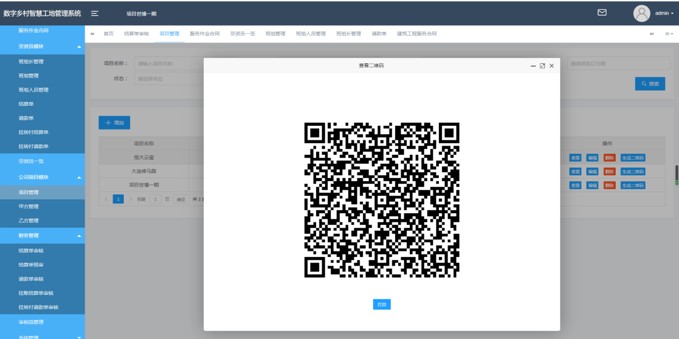
Task: Open 甲方管理 in the sidebar
Action: click(x=42, y=206)
